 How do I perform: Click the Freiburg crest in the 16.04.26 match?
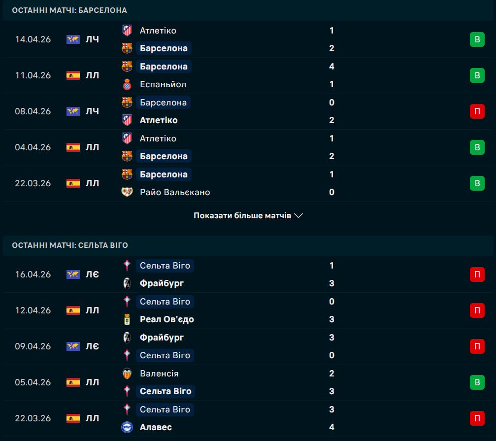127,283
